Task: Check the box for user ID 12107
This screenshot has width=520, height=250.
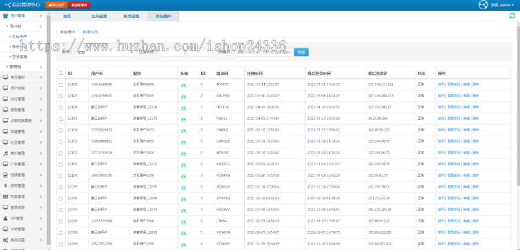Action: (x=61, y=96)
